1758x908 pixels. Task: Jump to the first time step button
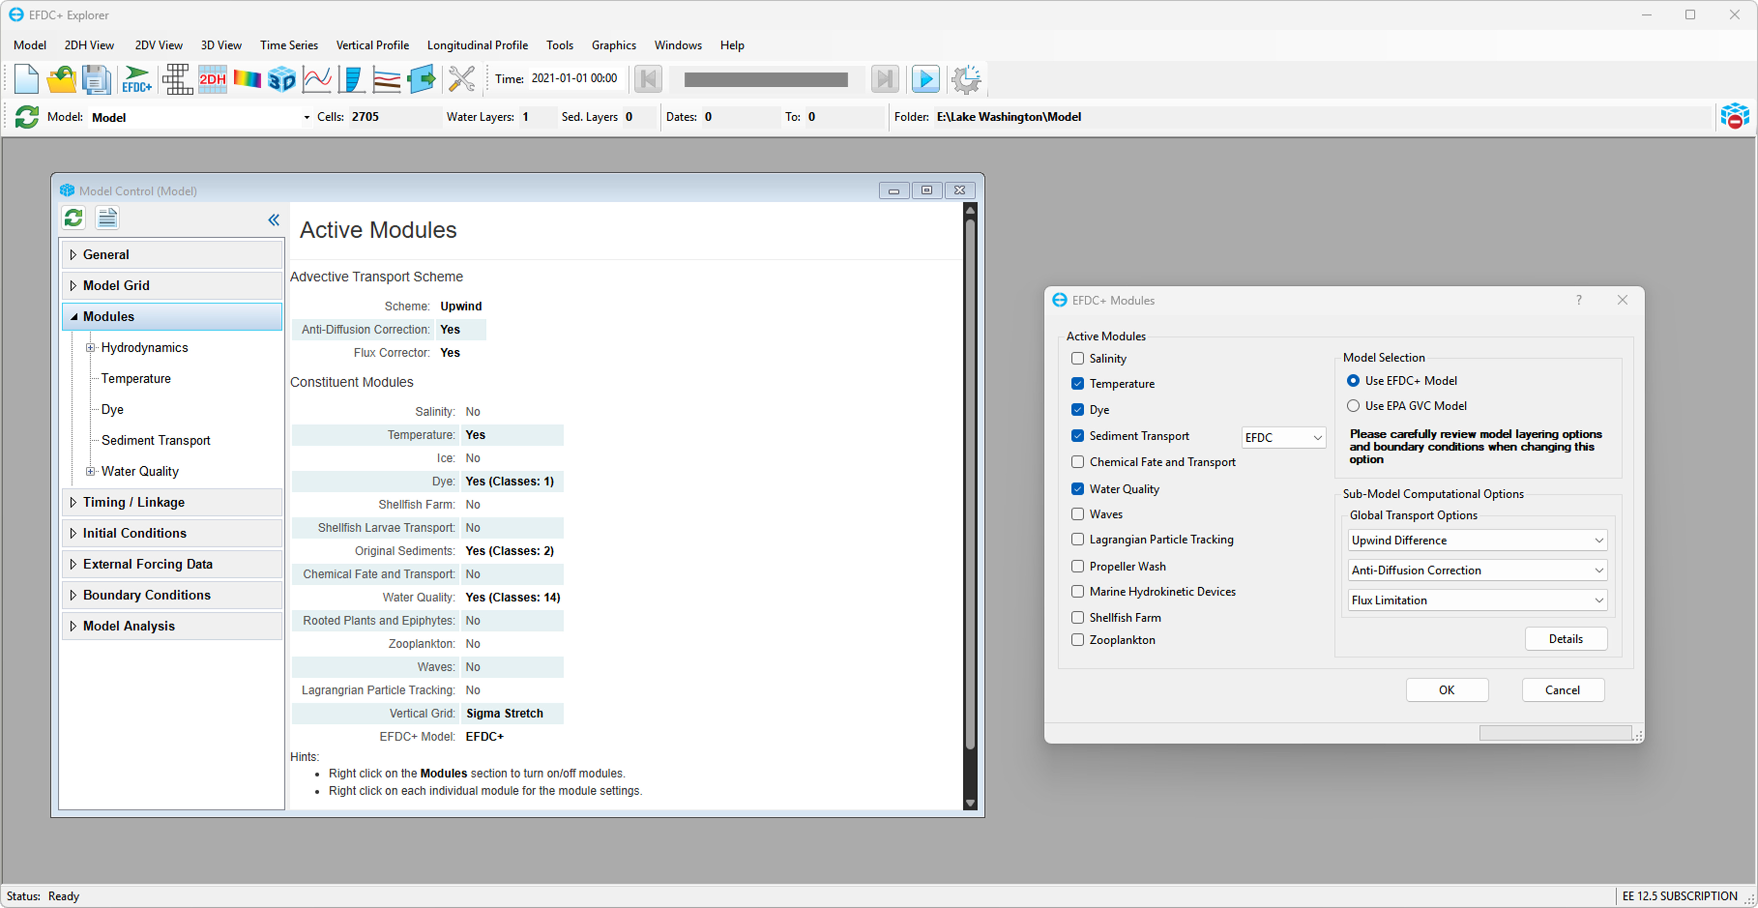pyautogui.click(x=648, y=79)
